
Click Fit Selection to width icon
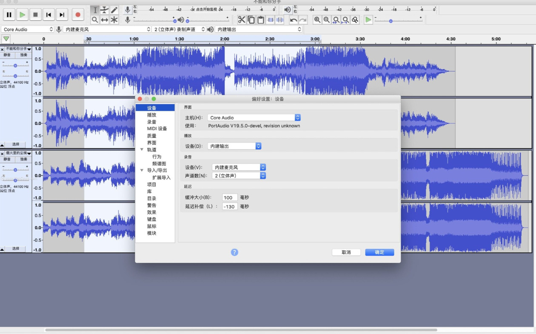coord(336,20)
